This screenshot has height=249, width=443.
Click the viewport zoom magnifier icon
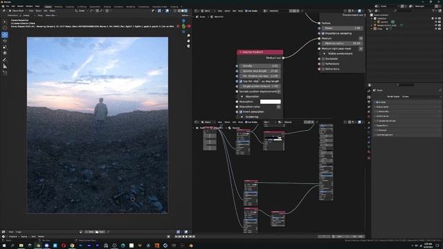[188, 36]
